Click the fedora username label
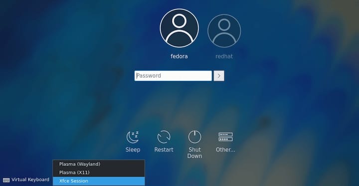This screenshot has height=186, width=359. 179,56
